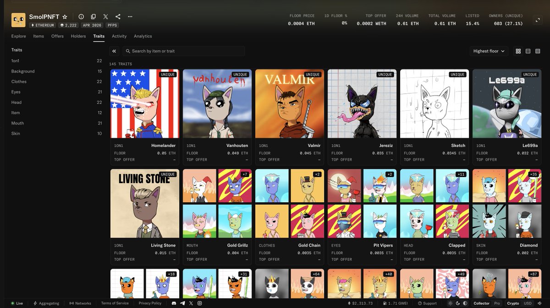Click the Search by item or trait field
The width and height of the screenshot is (550, 308).
183,51
